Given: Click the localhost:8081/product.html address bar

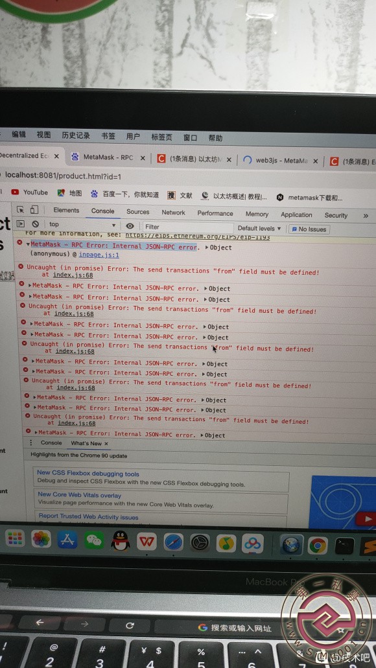Looking at the screenshot, I should (x=63, y=176).
